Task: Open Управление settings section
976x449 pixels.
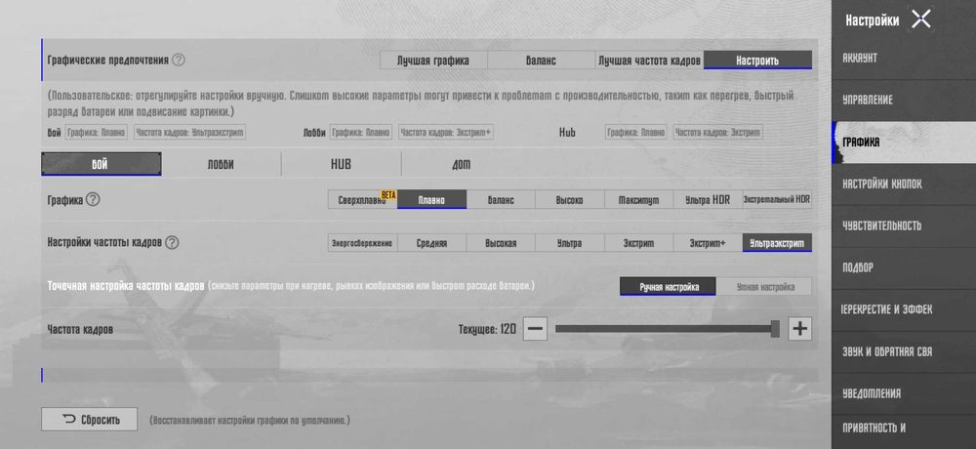Action: point(904,100)
